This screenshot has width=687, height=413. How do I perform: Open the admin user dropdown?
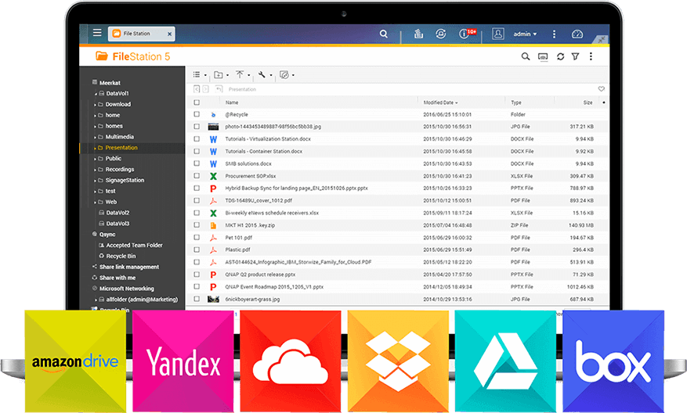click(x=525, y=34)
